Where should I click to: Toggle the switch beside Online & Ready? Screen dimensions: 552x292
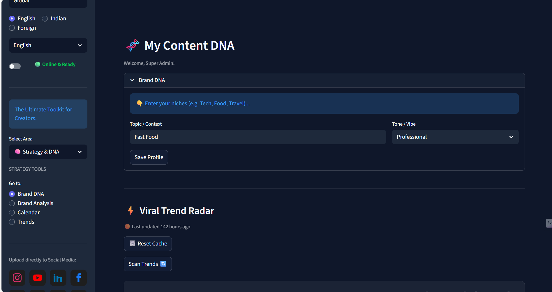click(x=15, y=66)
